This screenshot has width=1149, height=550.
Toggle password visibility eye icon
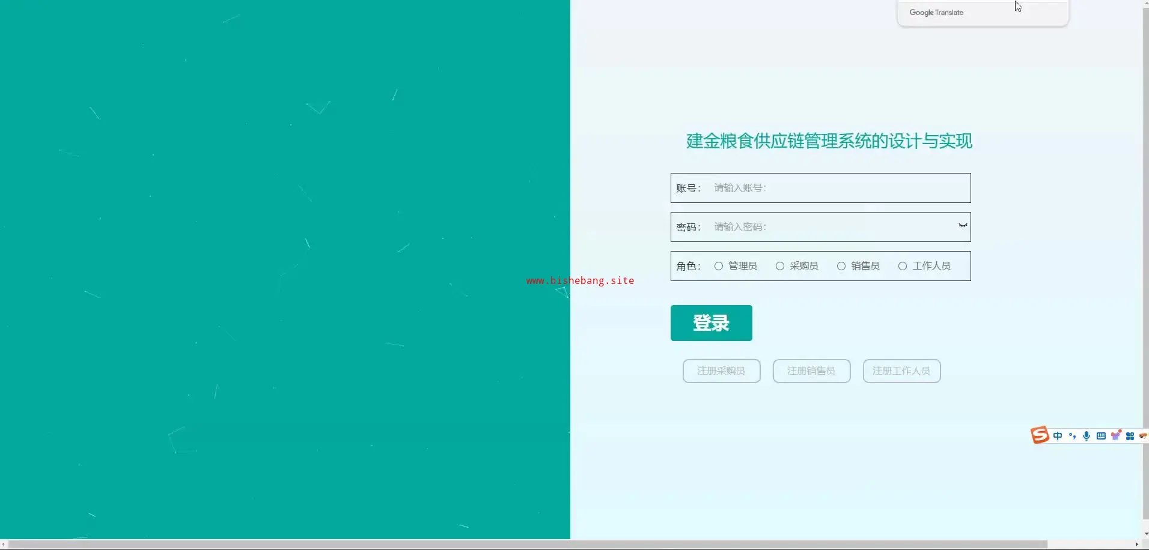click(963, 226)
